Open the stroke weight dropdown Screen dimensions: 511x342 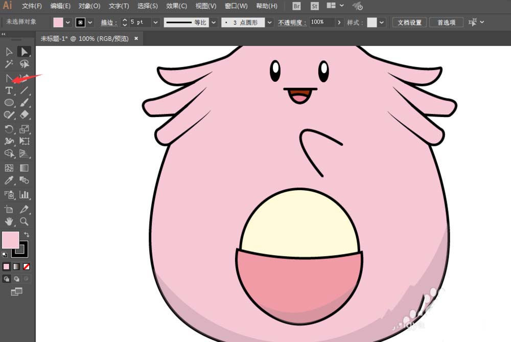(155, 22)
